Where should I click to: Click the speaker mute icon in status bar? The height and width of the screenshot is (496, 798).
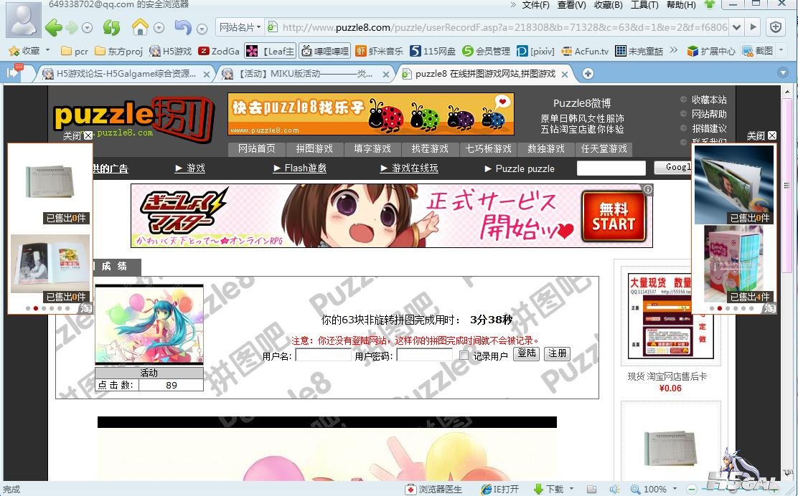click(615, 489)
